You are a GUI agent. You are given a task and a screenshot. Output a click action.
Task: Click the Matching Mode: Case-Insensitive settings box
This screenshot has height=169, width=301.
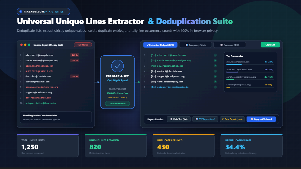coord(56,117)
